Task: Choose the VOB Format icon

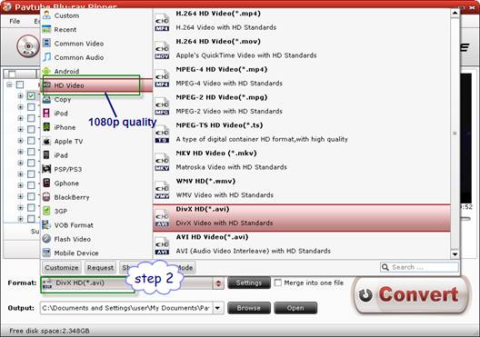Action: click(46, 224)
